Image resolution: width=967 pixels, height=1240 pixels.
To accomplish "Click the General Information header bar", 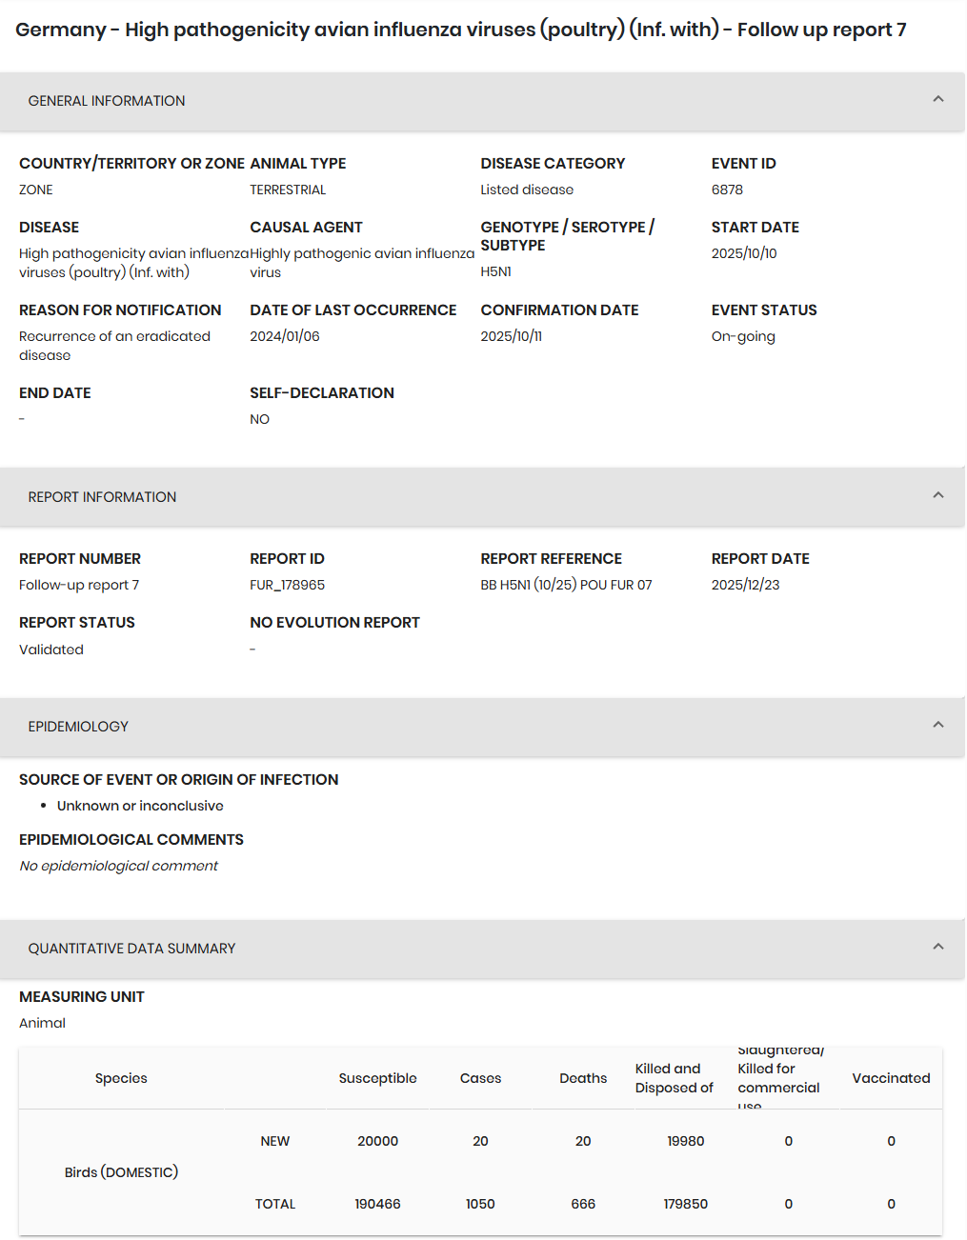I will coord(483,101).
